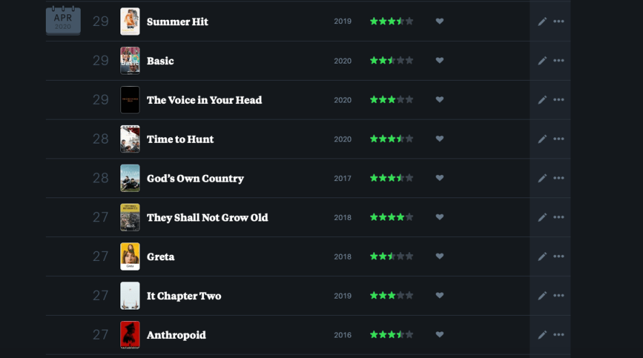Open the film Time to Hunt

pyautogui.click(x=180, y=139)
